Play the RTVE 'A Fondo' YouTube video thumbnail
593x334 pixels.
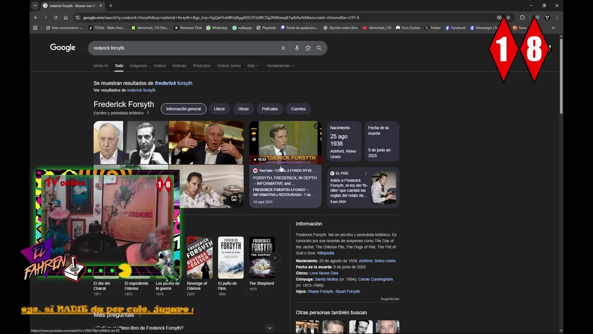tap(285, 143)
